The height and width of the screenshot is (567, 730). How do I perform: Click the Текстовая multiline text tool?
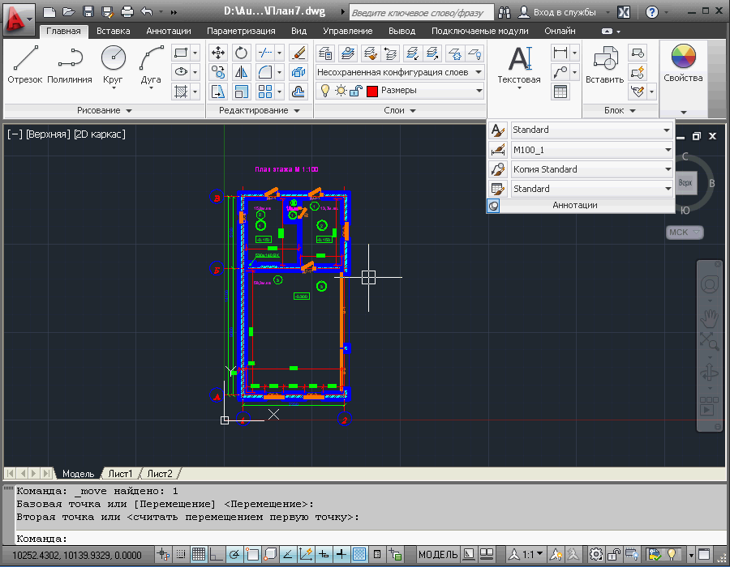[519, 65]
